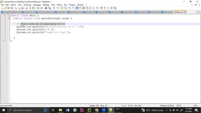201x113 pixels.
Task: Show hidden system tray icons chevron
Action: (x=167, y=110)
